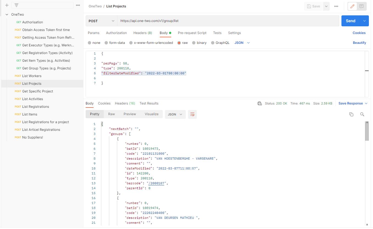Open sidebar three-dots options menu
This screenshot has height=229, width=373.
coord(78,5)
